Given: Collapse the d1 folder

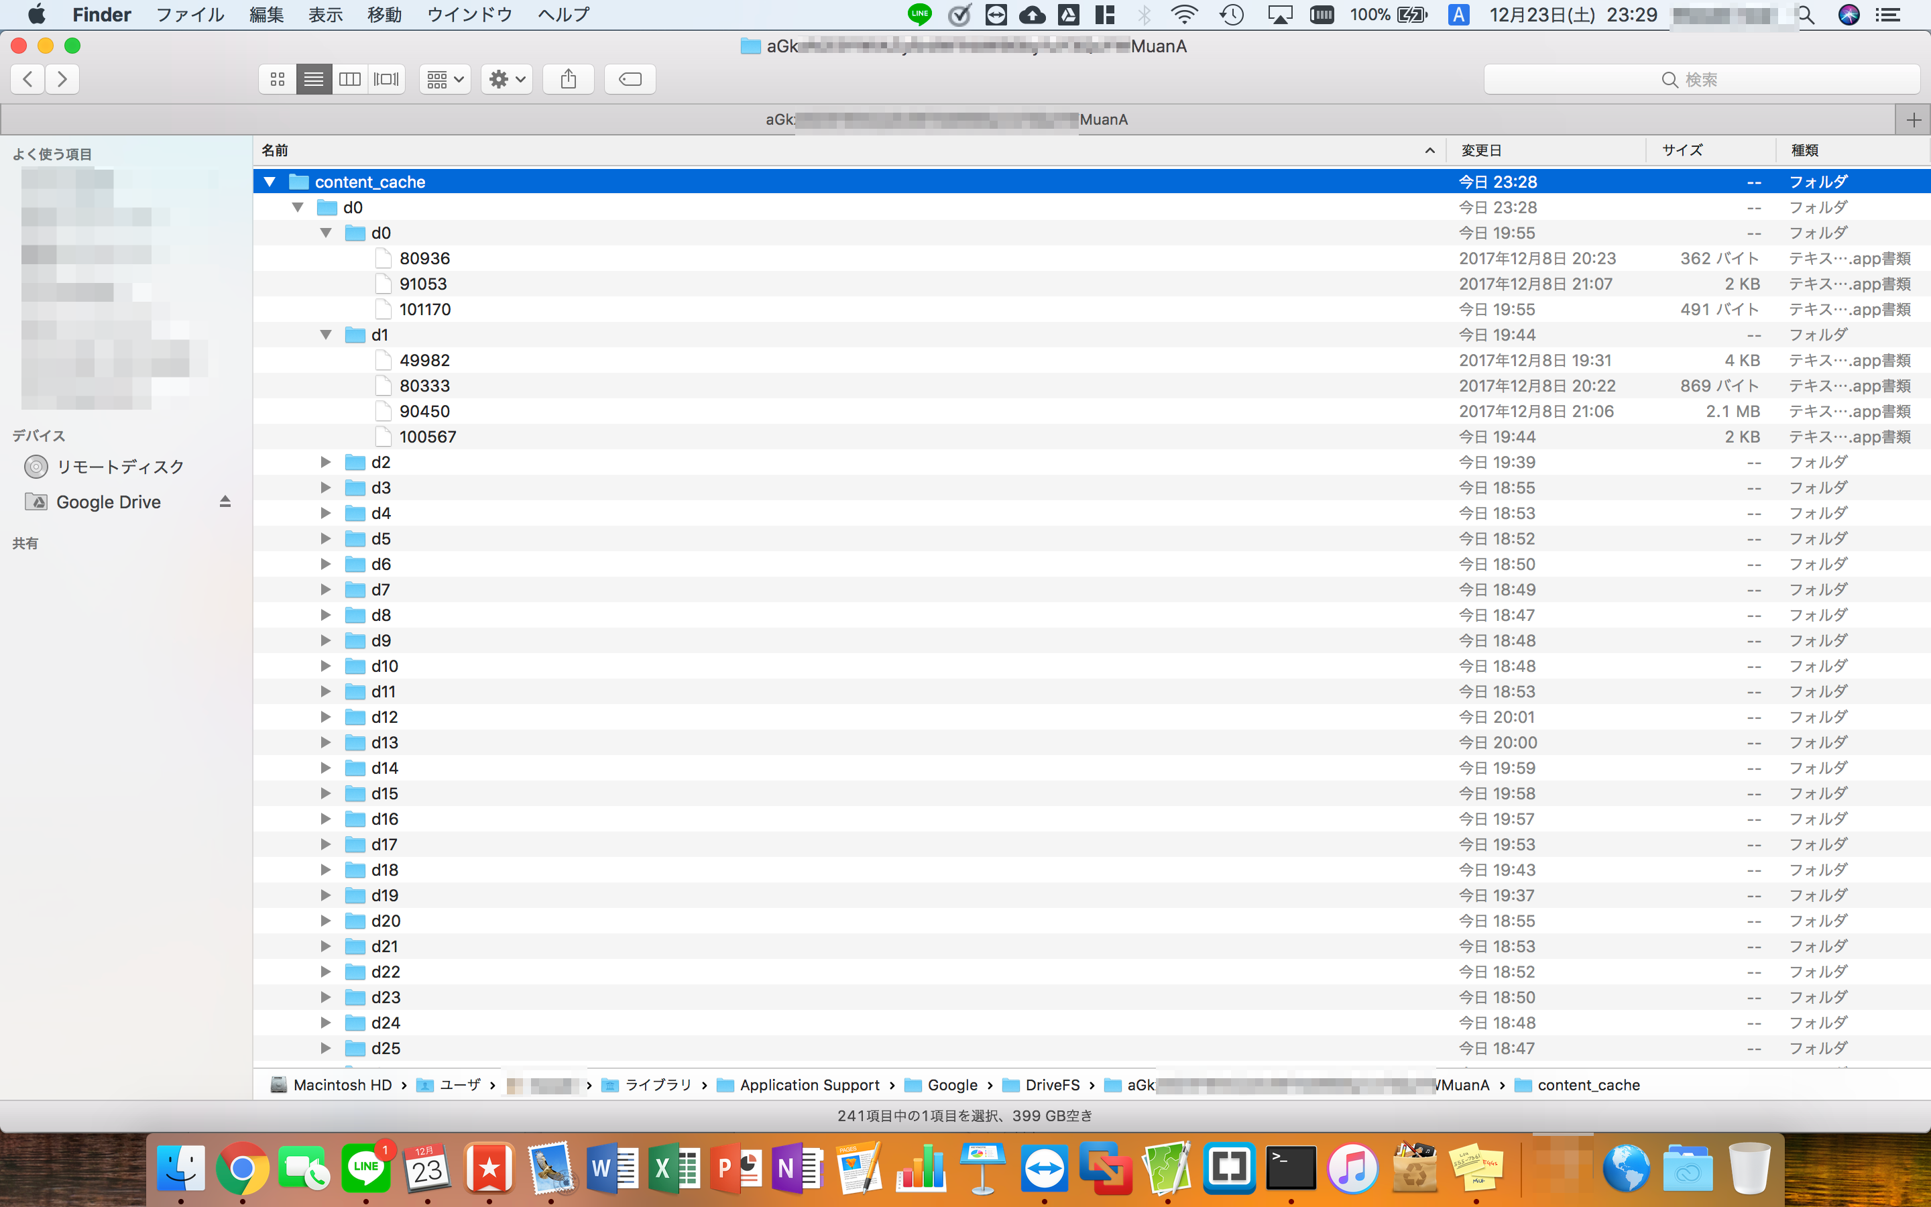Looking at the screenshot, I should pos(326,335).
